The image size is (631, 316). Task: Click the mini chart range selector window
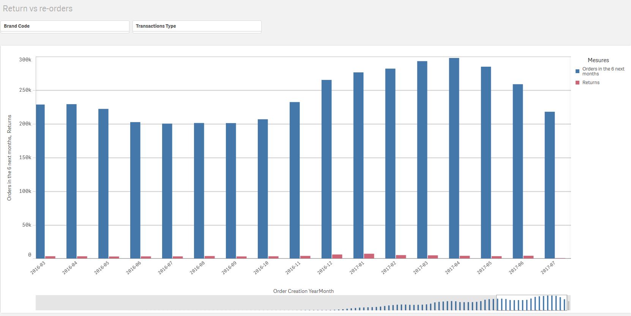coord(532,303)
